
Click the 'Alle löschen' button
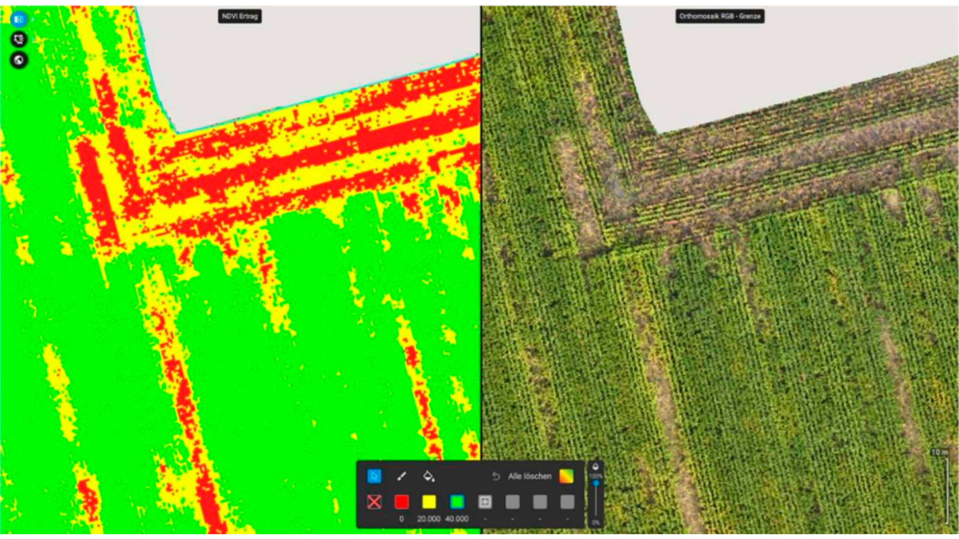530,476
